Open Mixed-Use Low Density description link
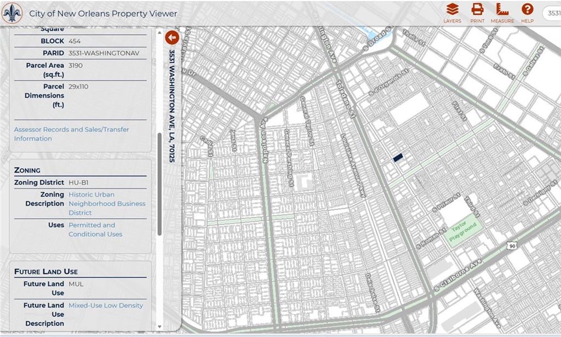Screen dimensions: 561x337 [x=106, y=305]
